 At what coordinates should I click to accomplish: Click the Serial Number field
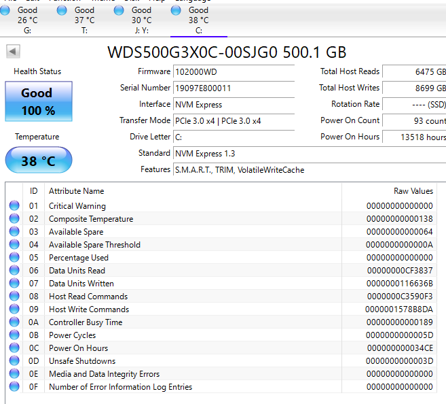[x=234, y=88]
